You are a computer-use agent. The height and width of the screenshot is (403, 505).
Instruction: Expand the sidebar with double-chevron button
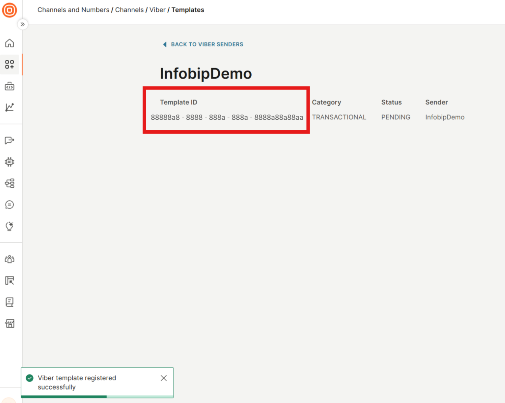coord(23,24)
